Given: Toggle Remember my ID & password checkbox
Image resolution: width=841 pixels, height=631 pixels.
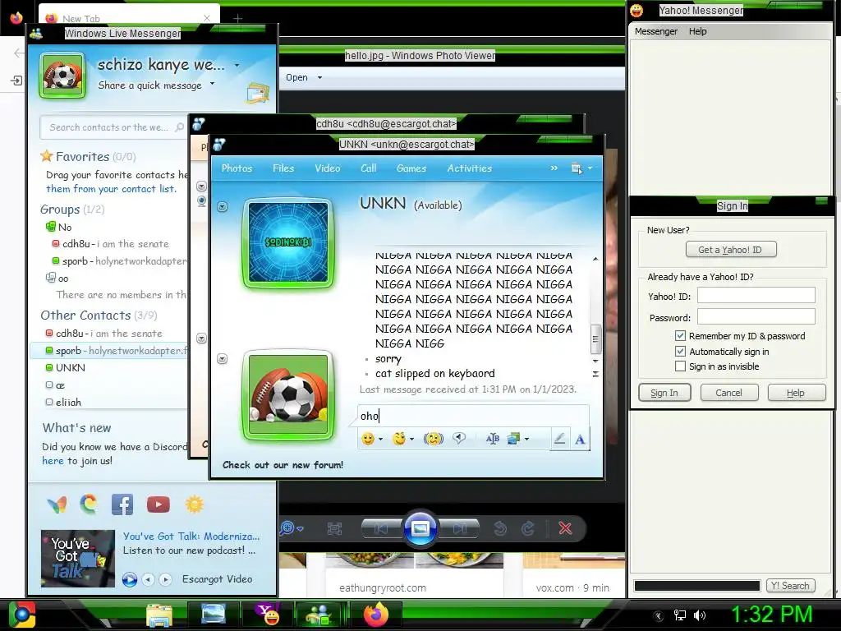Looking at the screenshot, I should tap(680, 336).
